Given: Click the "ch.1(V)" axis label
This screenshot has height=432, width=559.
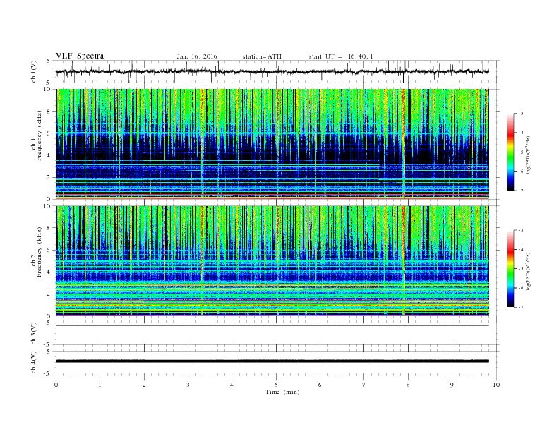Looking at the screenshot, I should point(34,71).
